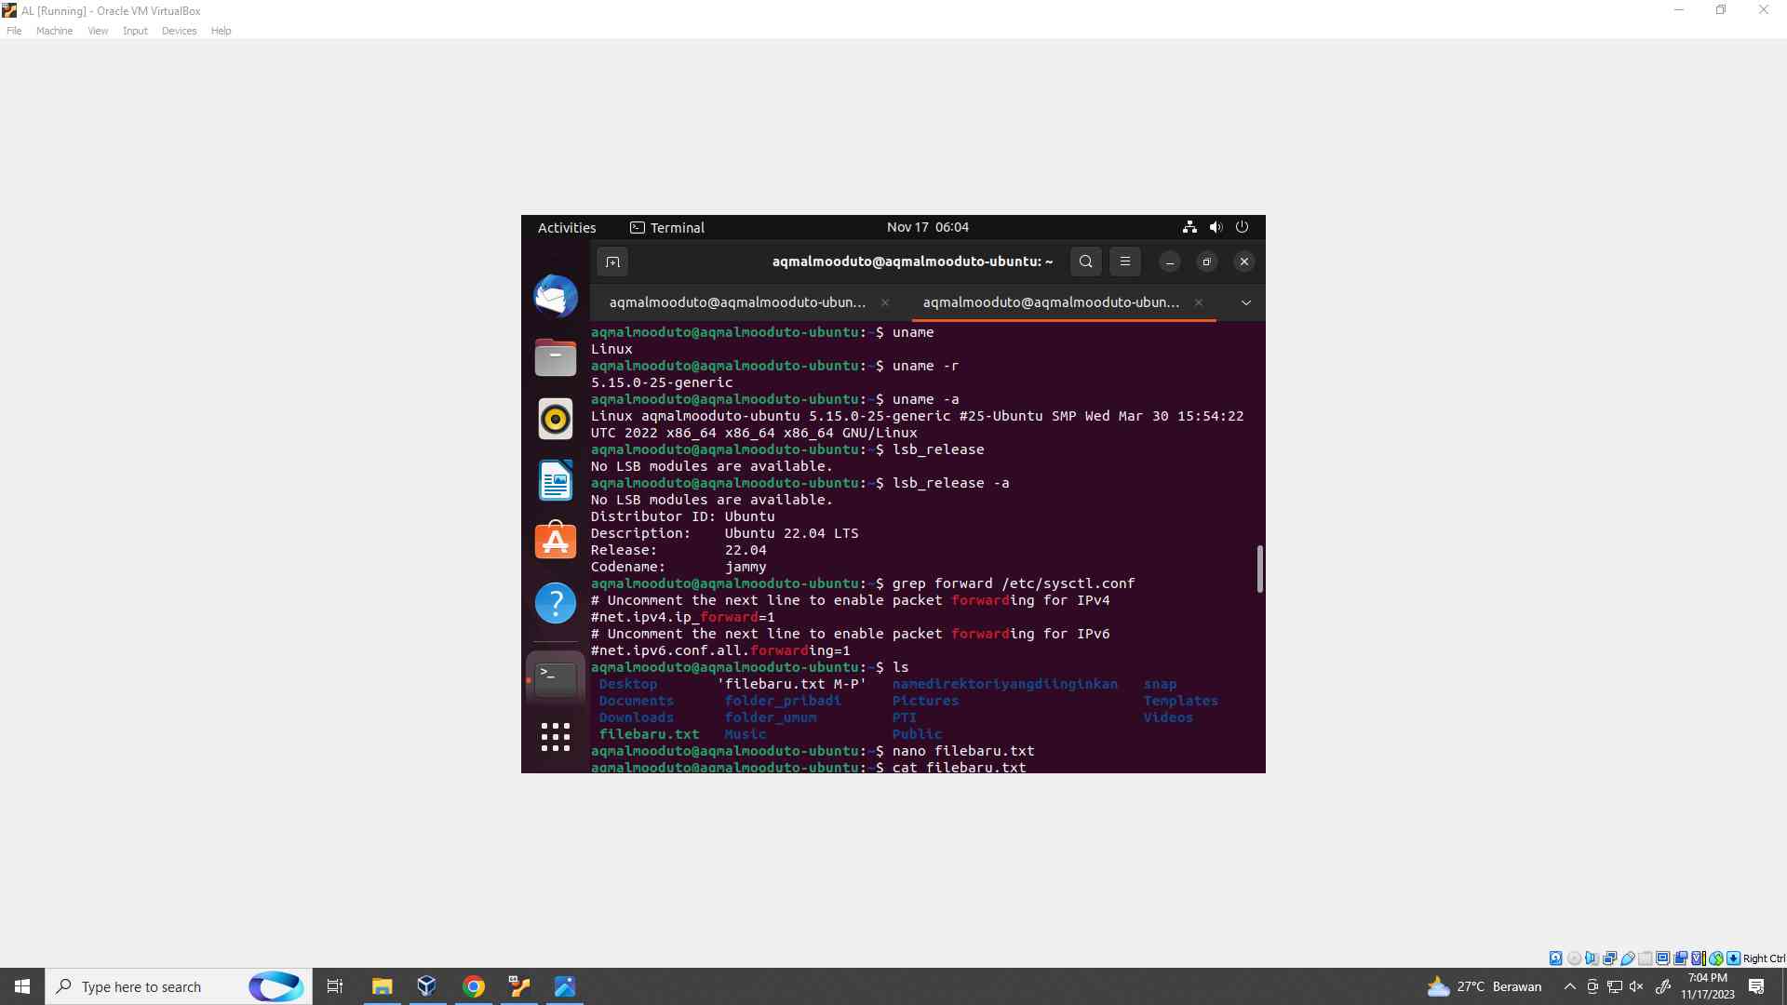Open the Terminal hamburger menu

point(1125,261)
